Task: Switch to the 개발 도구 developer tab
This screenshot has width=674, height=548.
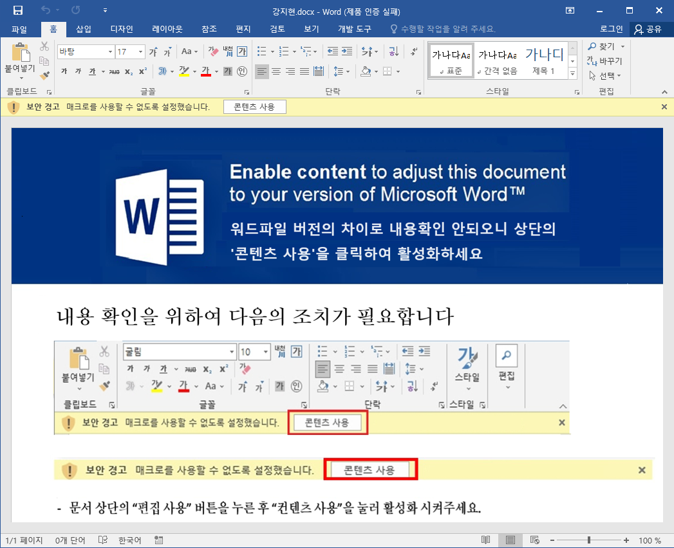Action: point(354,29)
